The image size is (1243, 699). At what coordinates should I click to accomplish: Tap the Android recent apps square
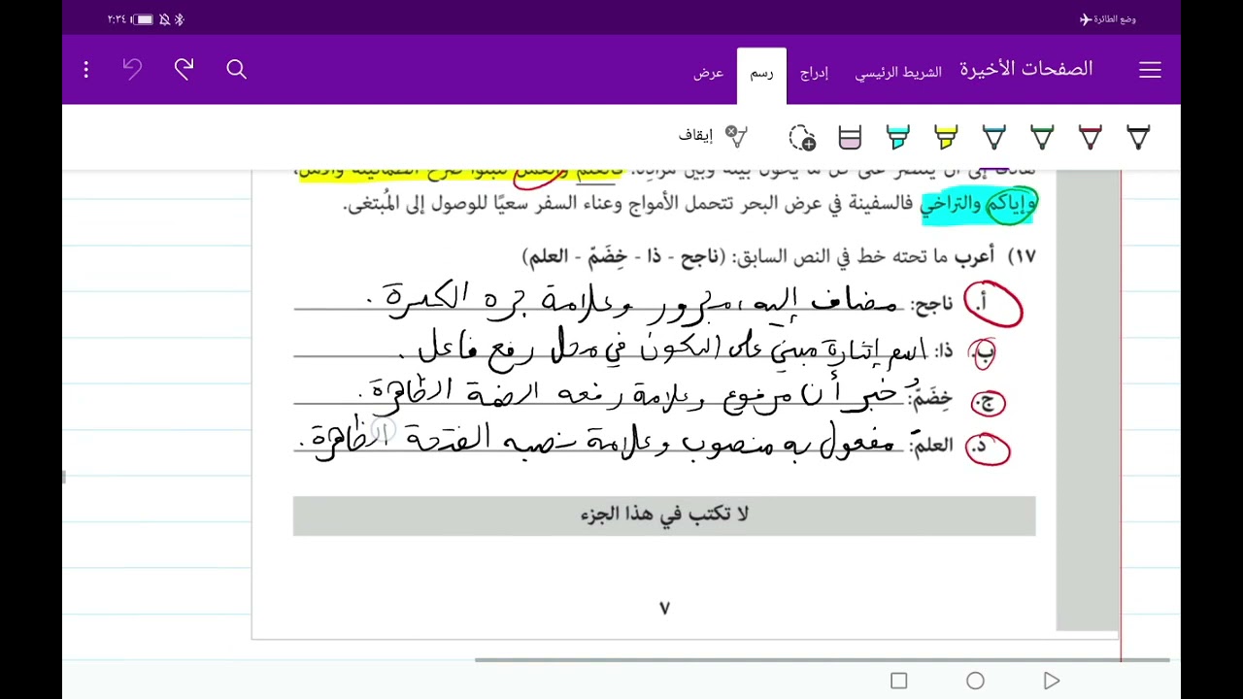point(898,681)
